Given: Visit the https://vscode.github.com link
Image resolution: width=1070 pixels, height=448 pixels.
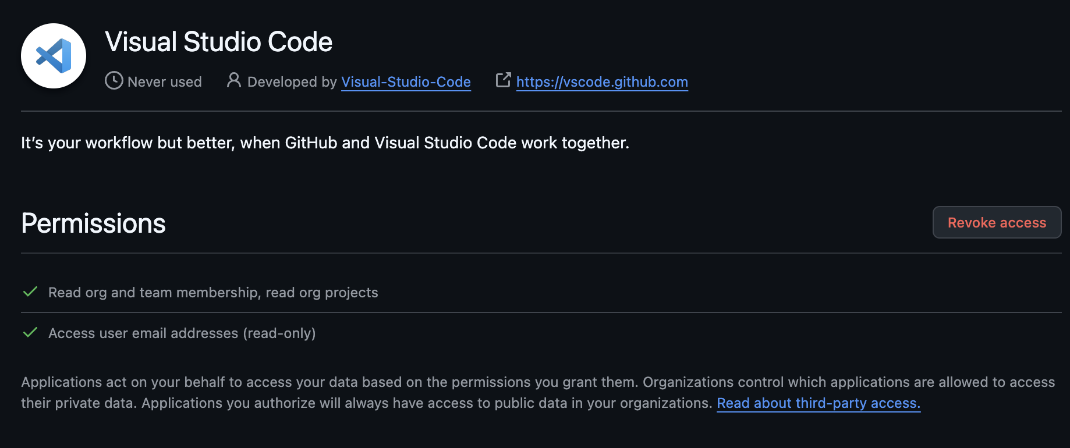Looking at the screenshot, I should point(602,82).
